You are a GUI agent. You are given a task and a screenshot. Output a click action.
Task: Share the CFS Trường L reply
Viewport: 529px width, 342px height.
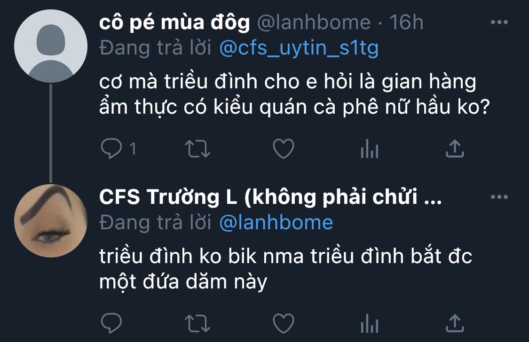(x=455, y=323)
